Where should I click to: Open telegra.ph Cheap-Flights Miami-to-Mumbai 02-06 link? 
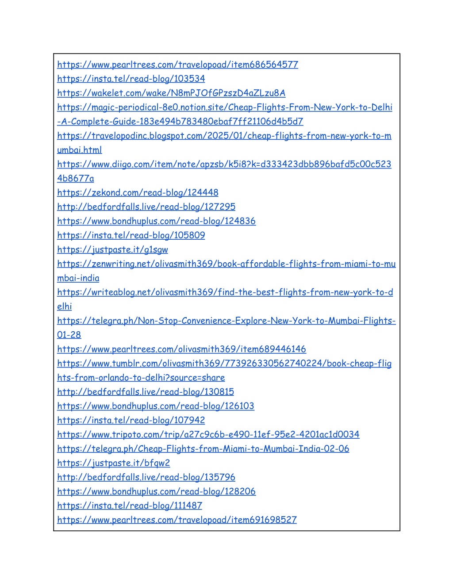203,448
